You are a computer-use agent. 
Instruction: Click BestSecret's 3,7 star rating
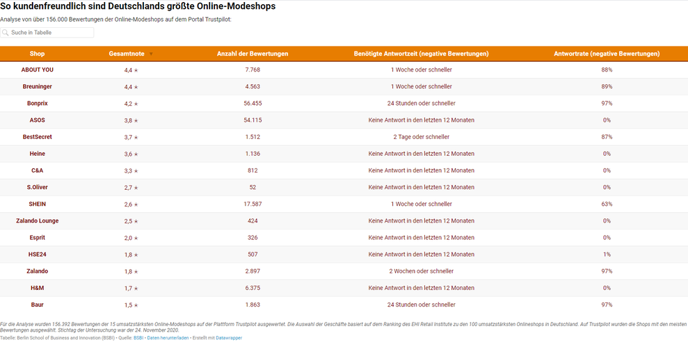[x=131, y=137]
